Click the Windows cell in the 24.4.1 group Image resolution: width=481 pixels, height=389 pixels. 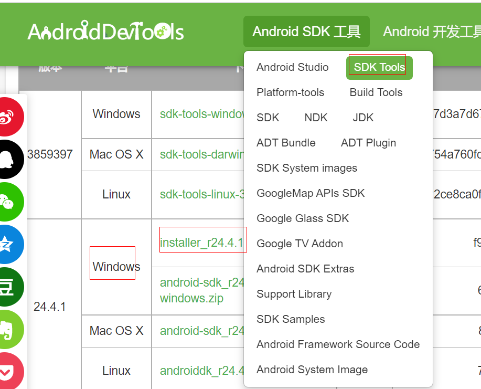(x=116, y=267)
